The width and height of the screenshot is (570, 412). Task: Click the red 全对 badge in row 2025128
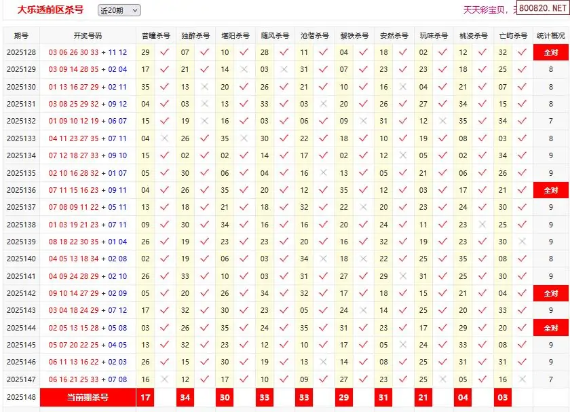coord(550,52)
